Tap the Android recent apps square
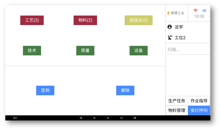 click(x=121, y=118)
